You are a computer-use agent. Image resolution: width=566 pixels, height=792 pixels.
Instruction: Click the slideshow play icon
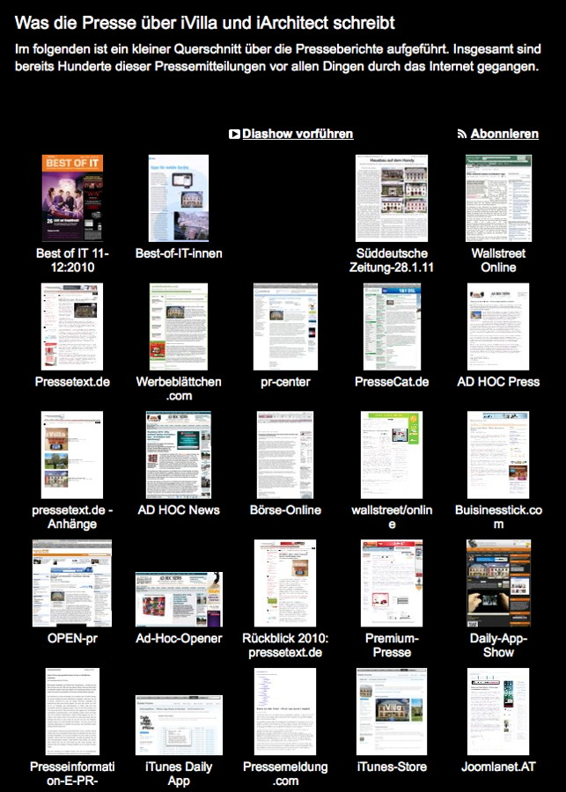(x=234, y=134)
